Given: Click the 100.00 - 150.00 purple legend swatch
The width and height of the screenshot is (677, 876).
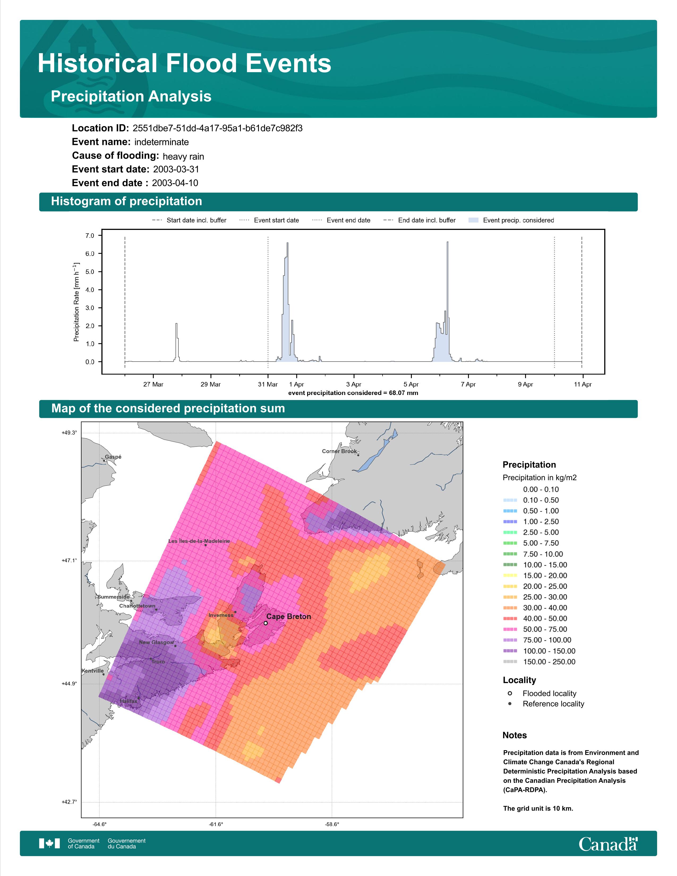Looking at the screenshot, I should pyautogui.click(x=510, y=651).
